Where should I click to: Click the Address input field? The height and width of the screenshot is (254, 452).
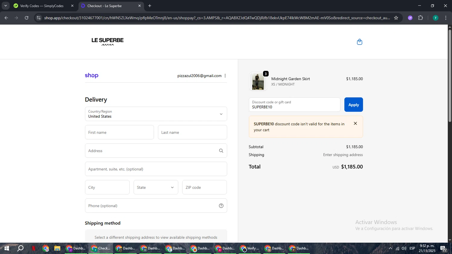click(156, 150)
